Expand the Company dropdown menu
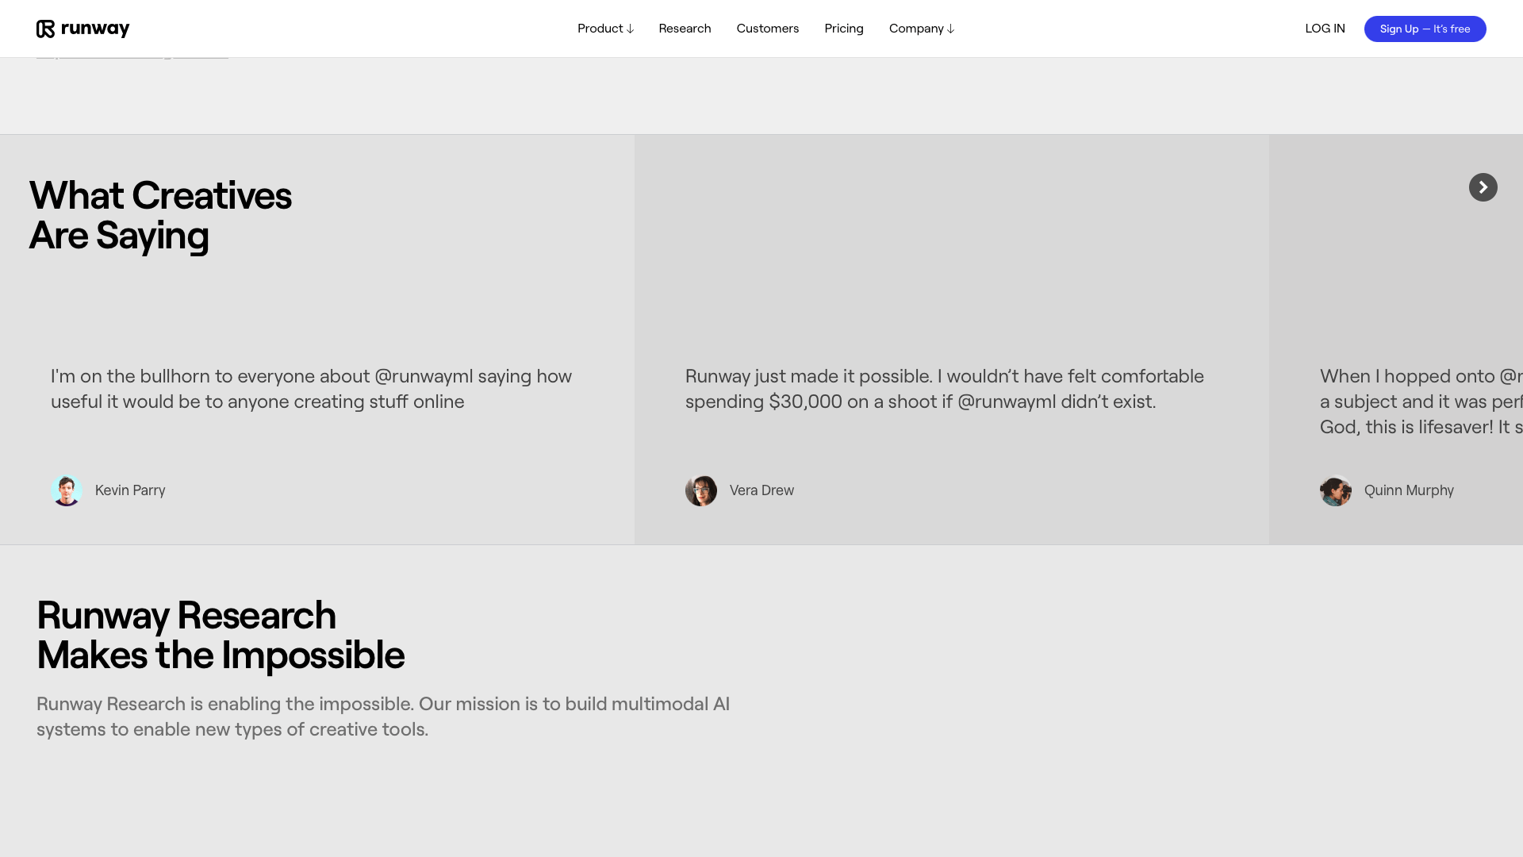Screen dimensions: 1523x857 pos(921,29)
